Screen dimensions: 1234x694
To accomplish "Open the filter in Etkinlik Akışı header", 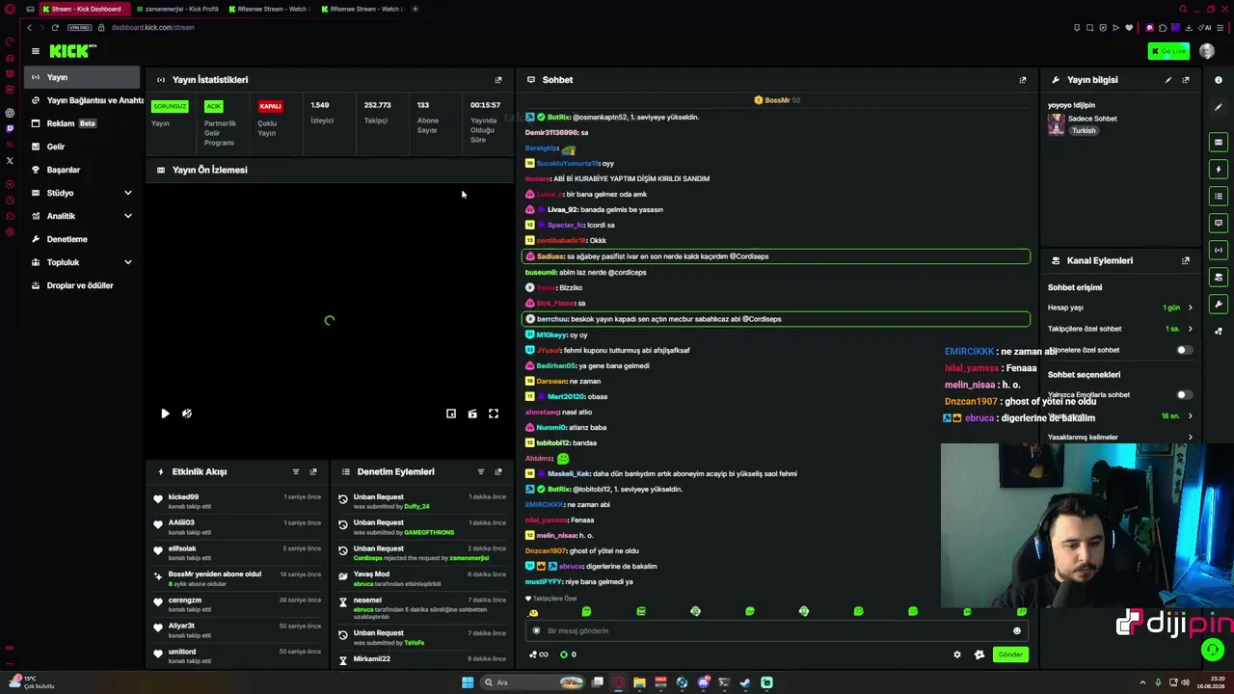I will coord(296,471).
